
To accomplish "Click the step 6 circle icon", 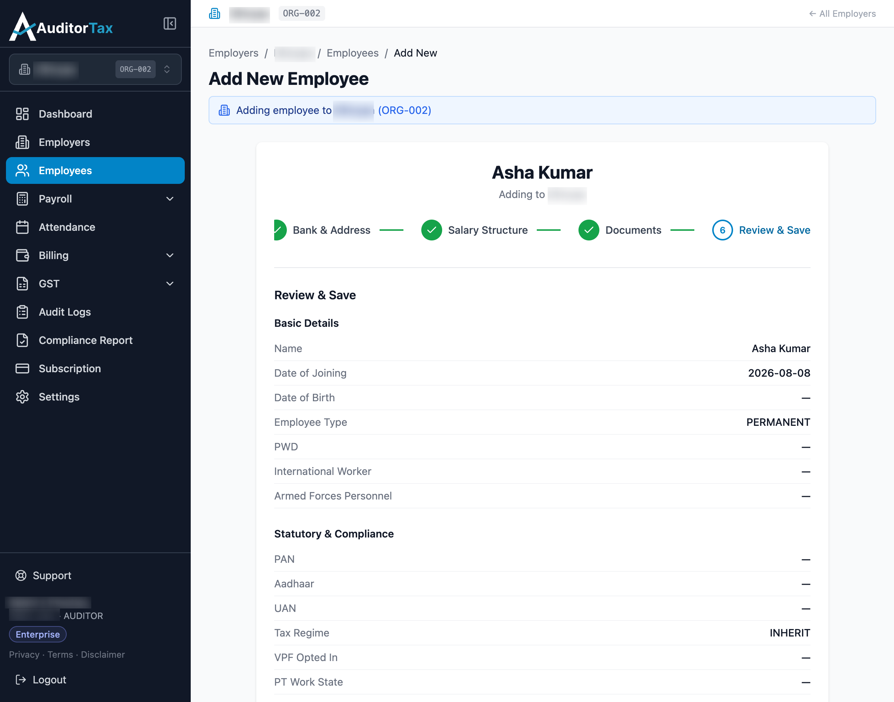I will [x=722, y=230].
